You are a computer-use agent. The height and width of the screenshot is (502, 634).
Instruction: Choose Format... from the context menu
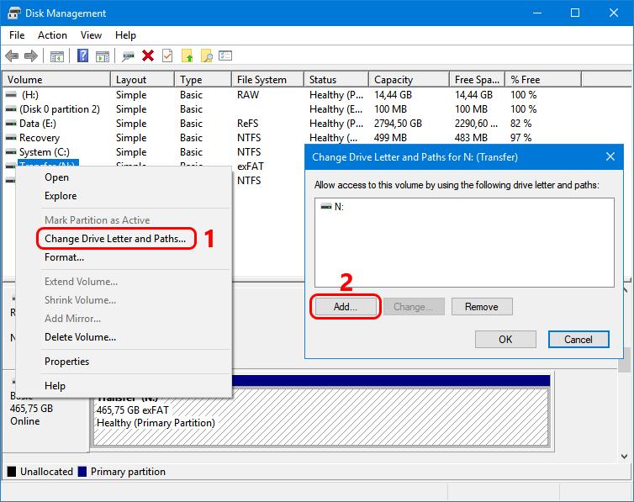coord(64,257)
